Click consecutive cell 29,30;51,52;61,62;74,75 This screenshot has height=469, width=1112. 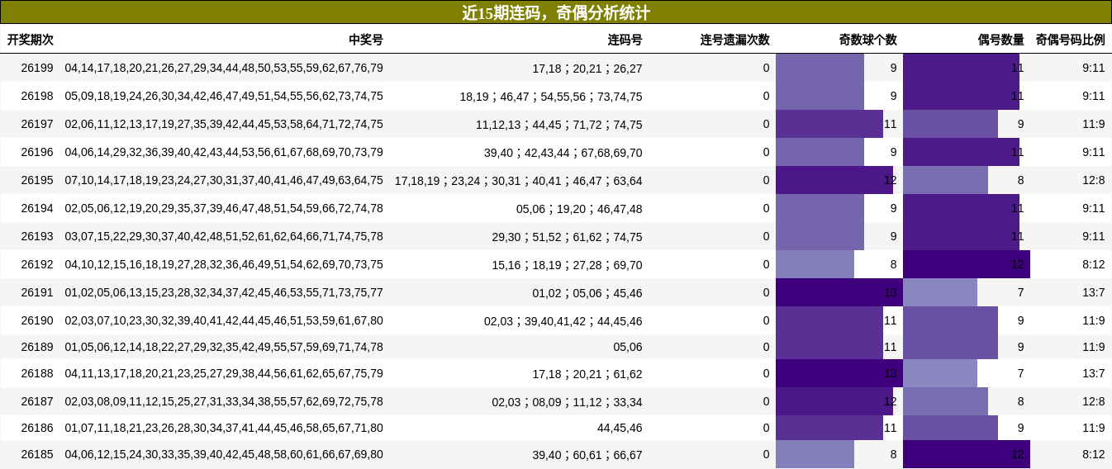coord(568,237)
